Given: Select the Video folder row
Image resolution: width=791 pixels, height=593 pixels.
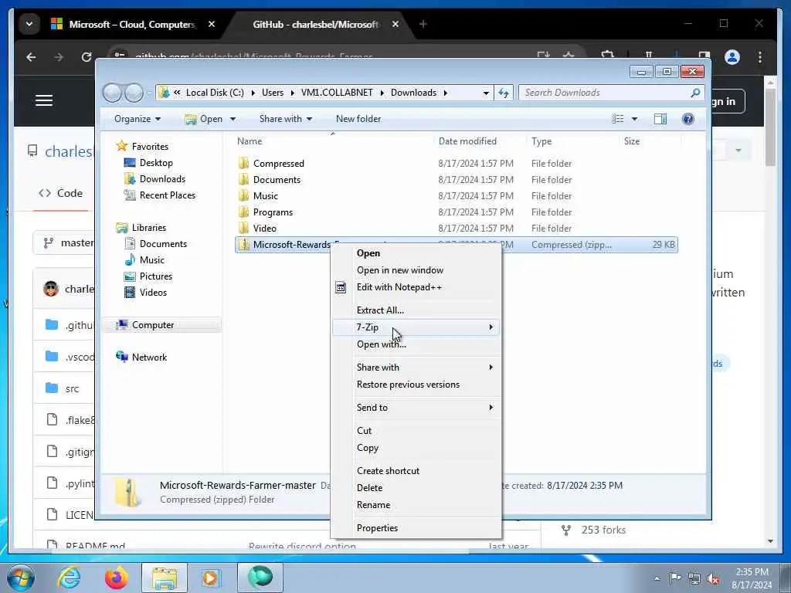Looking at the screenshot, I should [x=456, y=229].
